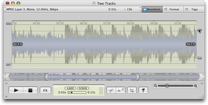208x105 pixels.
Task: Click the level meter bars
Action: 101,91
